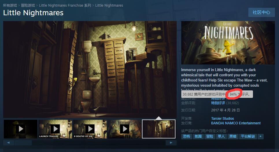Screen dimensions: 279x152
Task: Click the release date 2017 年 4 月 28 日
Action: 226,110
